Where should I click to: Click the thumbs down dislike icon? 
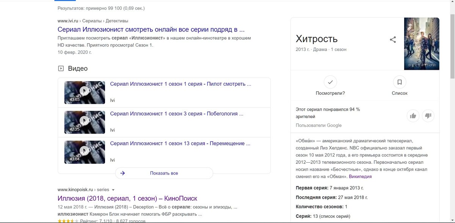[x=428, y=116]
